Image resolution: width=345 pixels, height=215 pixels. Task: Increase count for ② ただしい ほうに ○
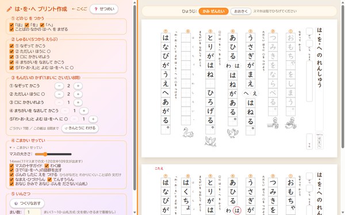click(78, 94)
